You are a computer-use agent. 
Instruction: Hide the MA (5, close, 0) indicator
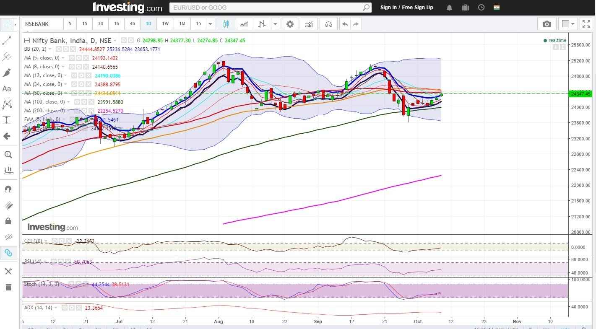[x=71, y=58]
